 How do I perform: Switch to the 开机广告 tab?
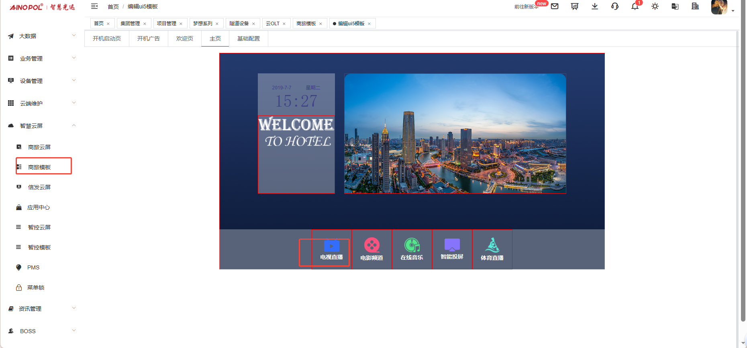148,38
